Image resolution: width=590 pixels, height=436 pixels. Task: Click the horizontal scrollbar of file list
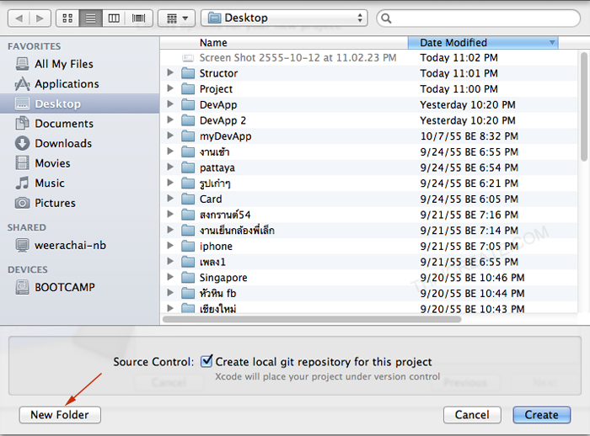312,319
